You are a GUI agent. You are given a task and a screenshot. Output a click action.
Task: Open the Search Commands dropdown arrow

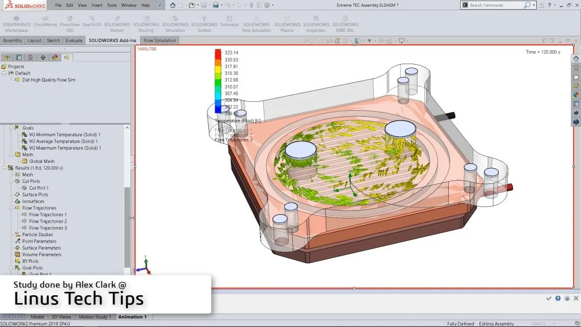pyautogui.click(x=534, y=5)
